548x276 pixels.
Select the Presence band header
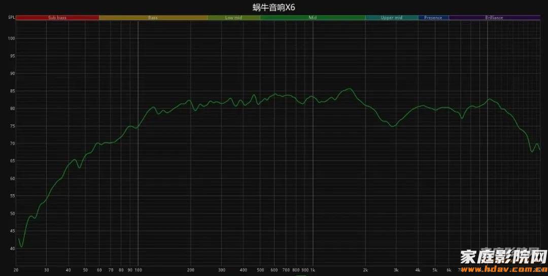tap(433, 18)
